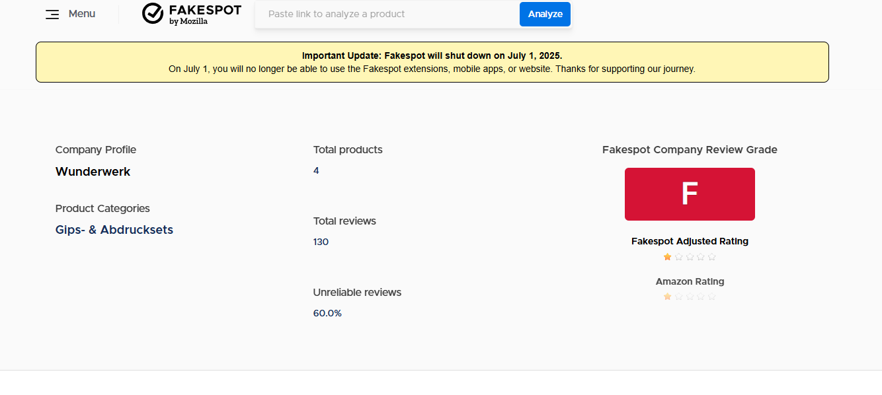Click the Menu label
Viewport: 882px width, 395px height.
(x=82, y=14)
